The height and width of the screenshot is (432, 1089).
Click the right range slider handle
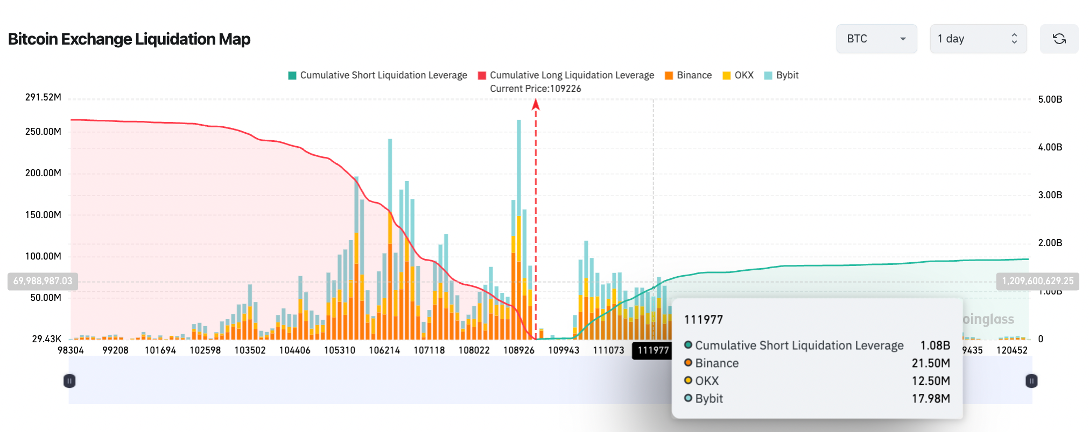(x=1031, y=381)
